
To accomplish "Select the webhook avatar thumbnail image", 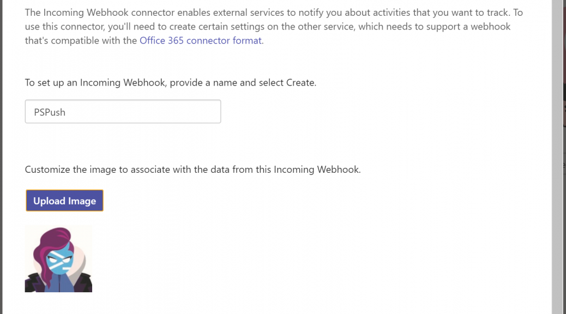I will coord(58,259).
